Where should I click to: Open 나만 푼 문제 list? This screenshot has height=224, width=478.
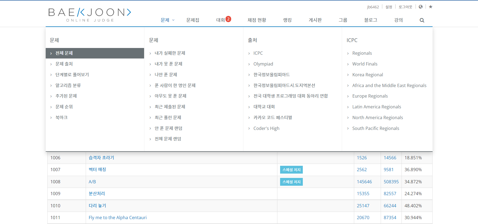point(166,75)
